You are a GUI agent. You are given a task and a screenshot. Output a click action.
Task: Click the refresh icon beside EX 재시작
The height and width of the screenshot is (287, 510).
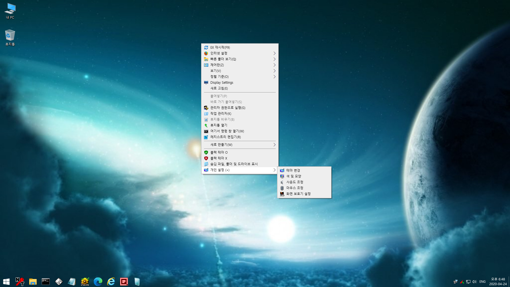tap(206, 48)
